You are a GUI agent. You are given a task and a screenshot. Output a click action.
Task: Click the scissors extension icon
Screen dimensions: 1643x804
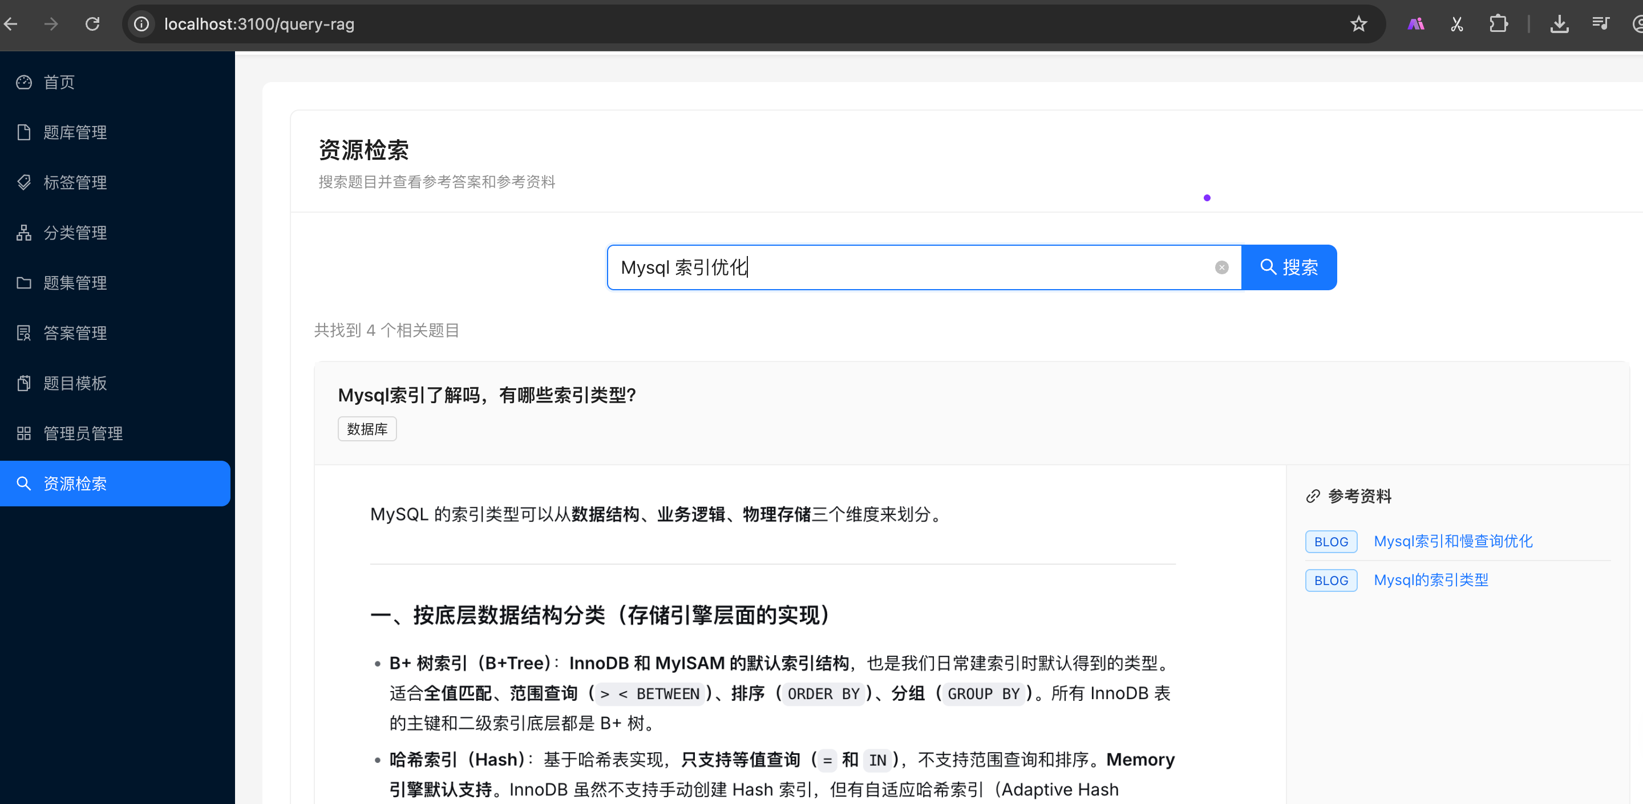pyautogui.click(x=1457, y=24)
